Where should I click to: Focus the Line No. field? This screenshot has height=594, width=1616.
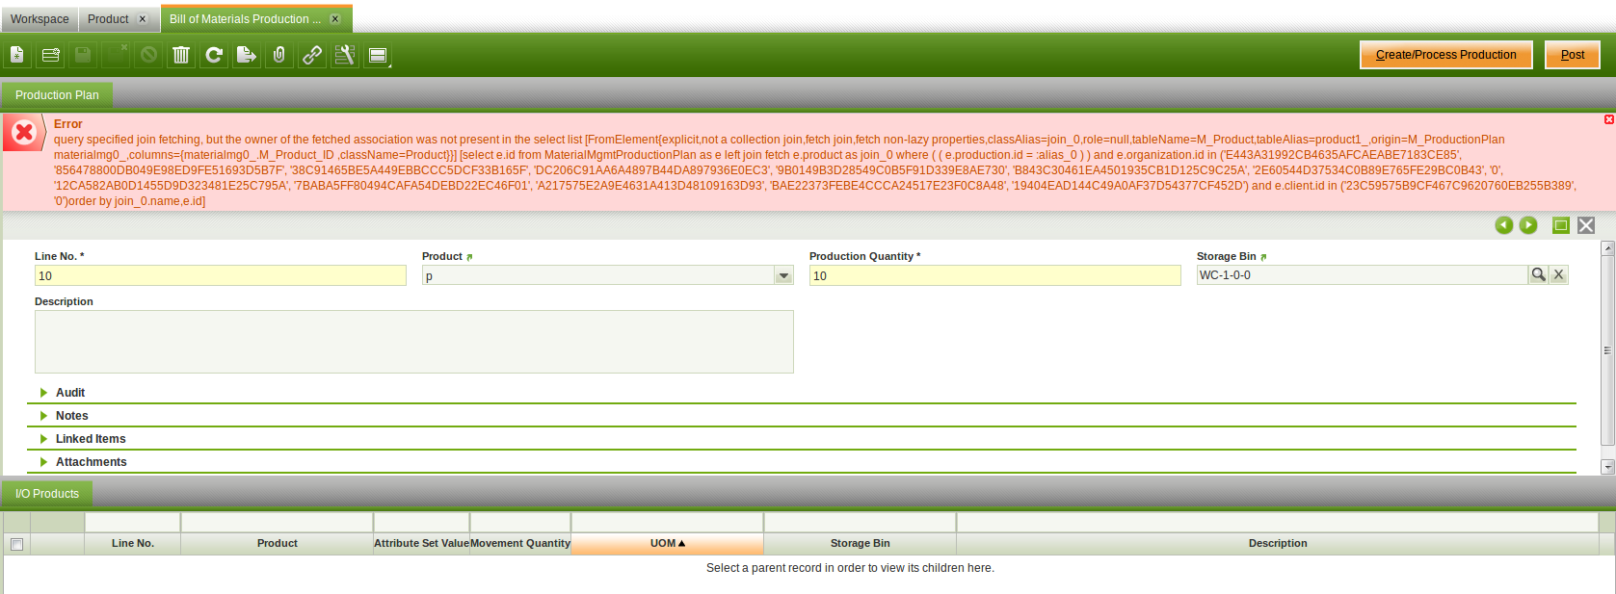pyautogui.click(x=221, y=275)
